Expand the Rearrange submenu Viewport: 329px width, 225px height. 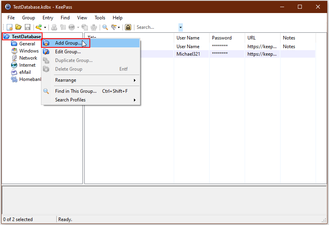(x=91, y=80)
